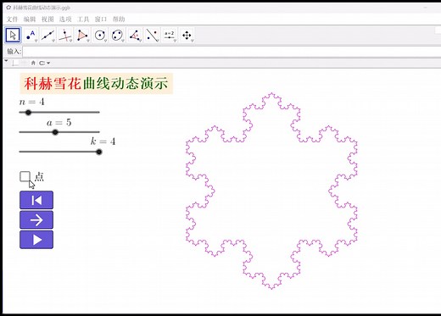Expand the Point tool's small dropdown arrow
The height and width of the screenshot is (316, 441).
click(36, 41)
